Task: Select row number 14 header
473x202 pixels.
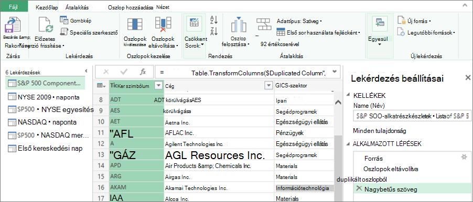Action: (101, 165)
